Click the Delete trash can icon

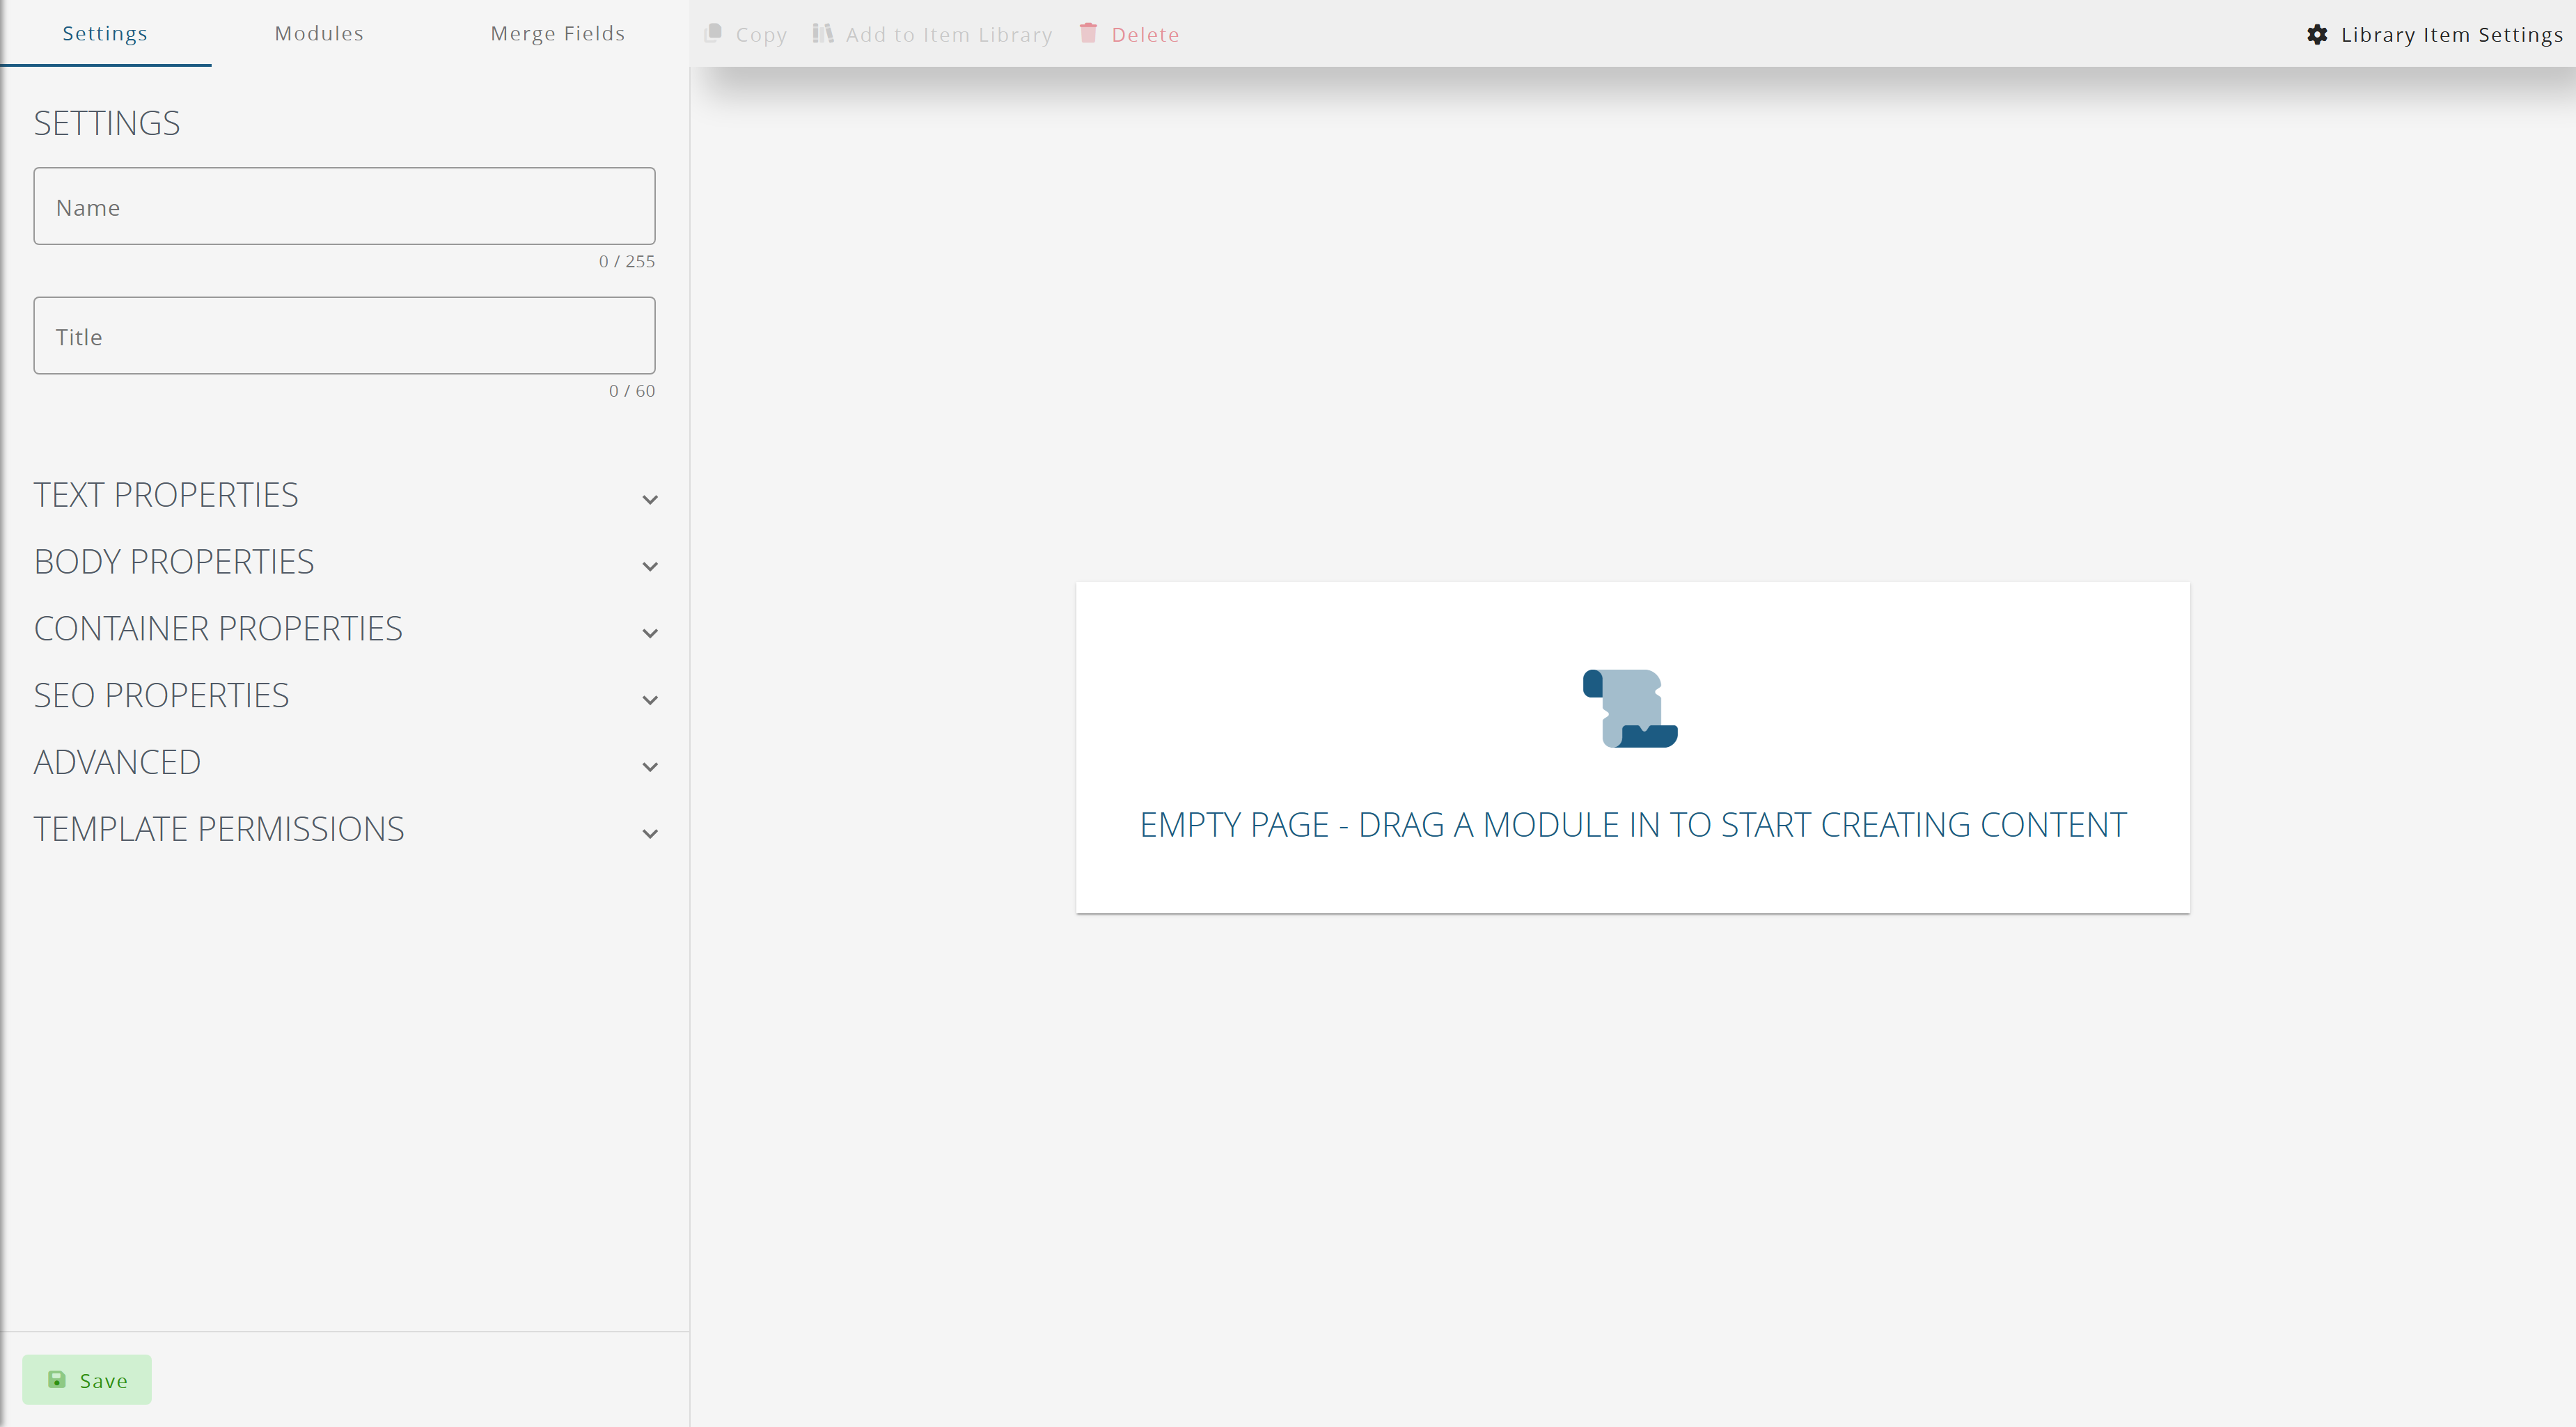click(1088, 33)
